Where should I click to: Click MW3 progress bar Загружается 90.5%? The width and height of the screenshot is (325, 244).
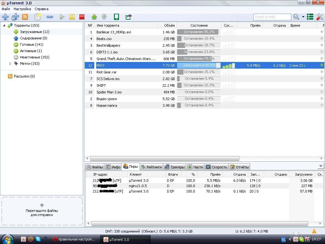pos(199,65)
